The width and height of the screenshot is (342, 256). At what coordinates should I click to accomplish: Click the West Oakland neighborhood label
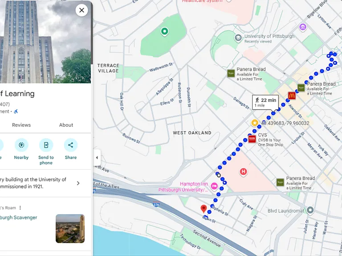click(x=192, y=133)
